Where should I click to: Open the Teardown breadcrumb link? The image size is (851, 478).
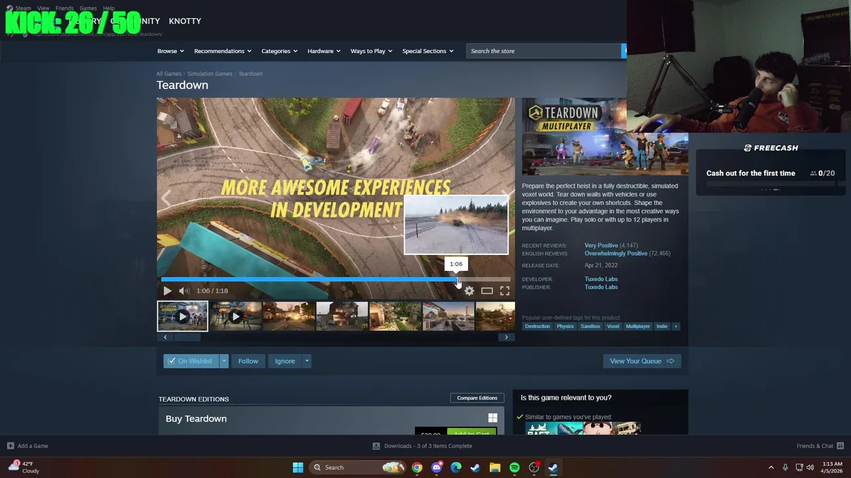(251, 74)
